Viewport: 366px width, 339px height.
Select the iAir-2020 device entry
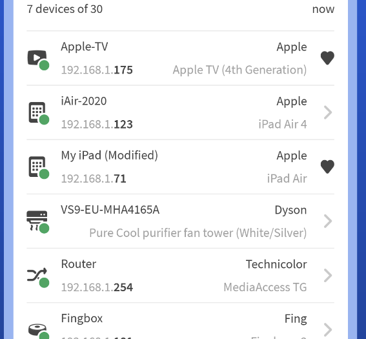click(180, 112)
